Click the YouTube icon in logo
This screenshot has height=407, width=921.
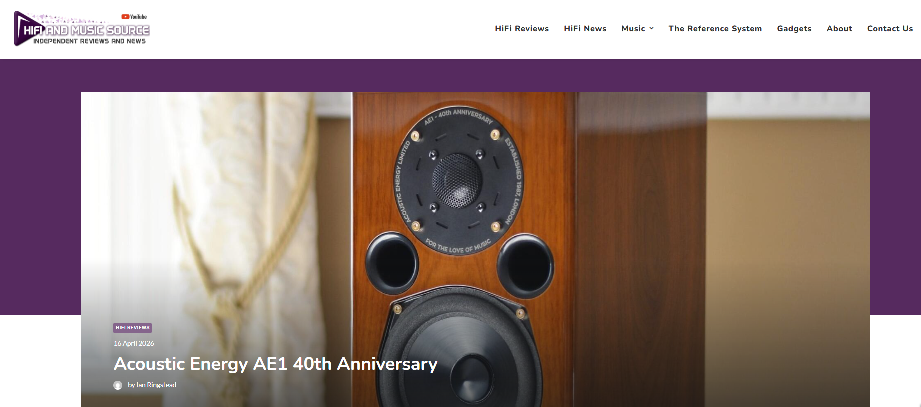click(125, 17)
